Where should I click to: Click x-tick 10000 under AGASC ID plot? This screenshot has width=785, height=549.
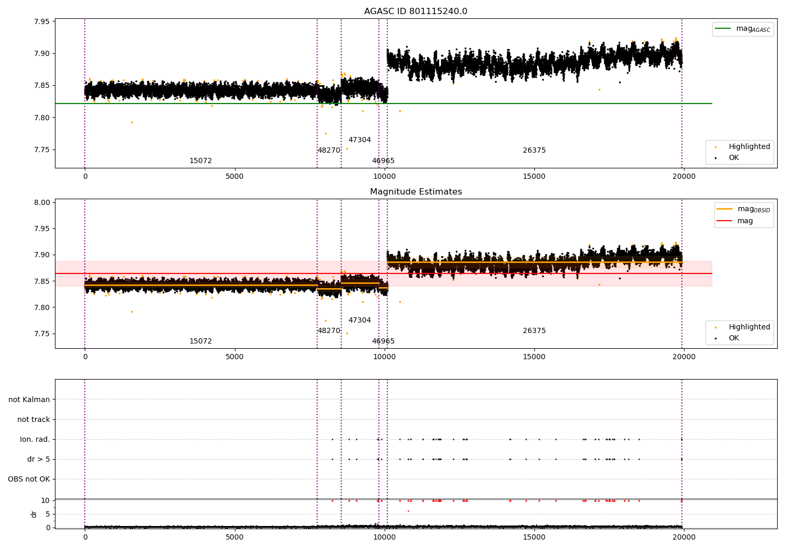[x=385, y=177]
